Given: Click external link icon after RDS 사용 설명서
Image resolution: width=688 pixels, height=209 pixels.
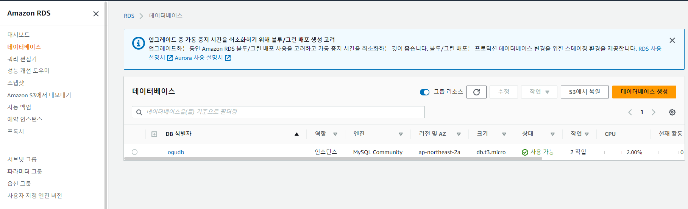Looking at the screenshot, I should click(170, 58).
